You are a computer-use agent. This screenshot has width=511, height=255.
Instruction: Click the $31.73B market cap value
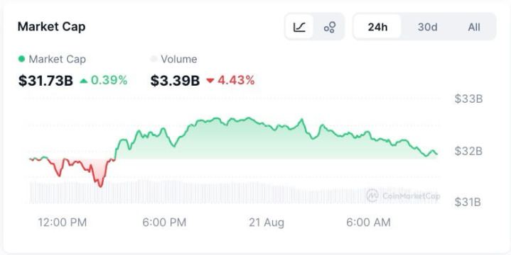coord(45,81)
